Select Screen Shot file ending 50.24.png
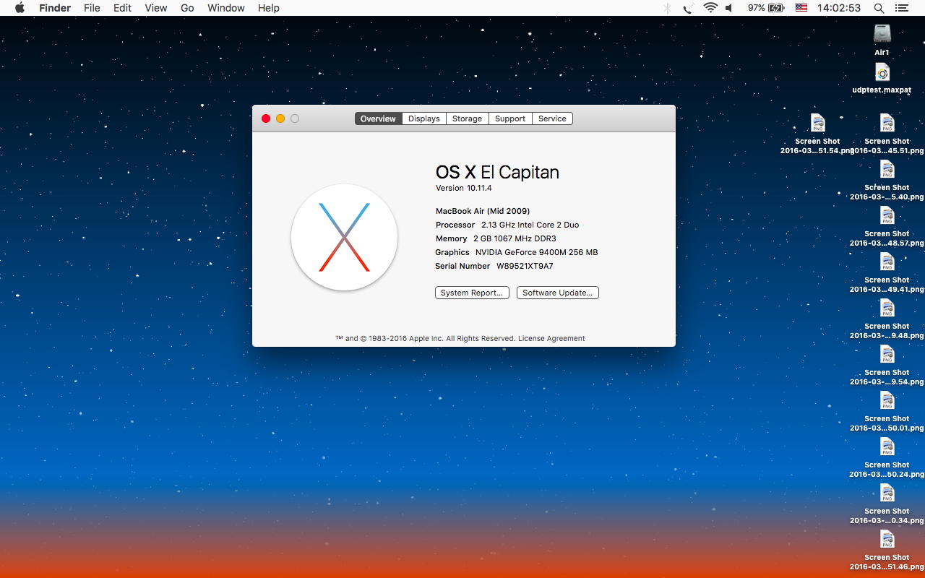 tap(887, 447)
